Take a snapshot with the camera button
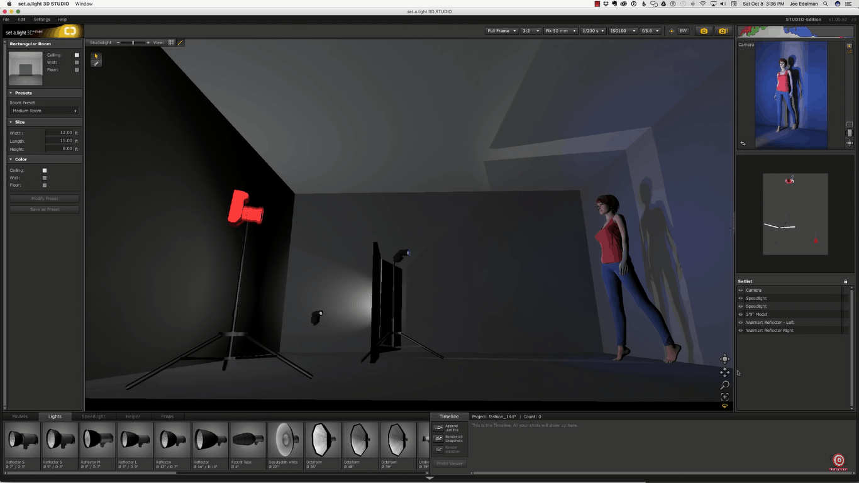859x483 pixels. [704, 31]
